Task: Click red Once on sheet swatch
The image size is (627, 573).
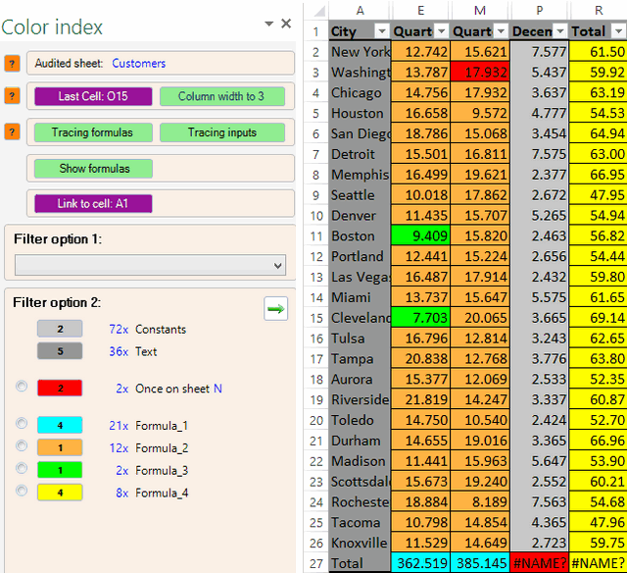Action: (x=60, y=389)
